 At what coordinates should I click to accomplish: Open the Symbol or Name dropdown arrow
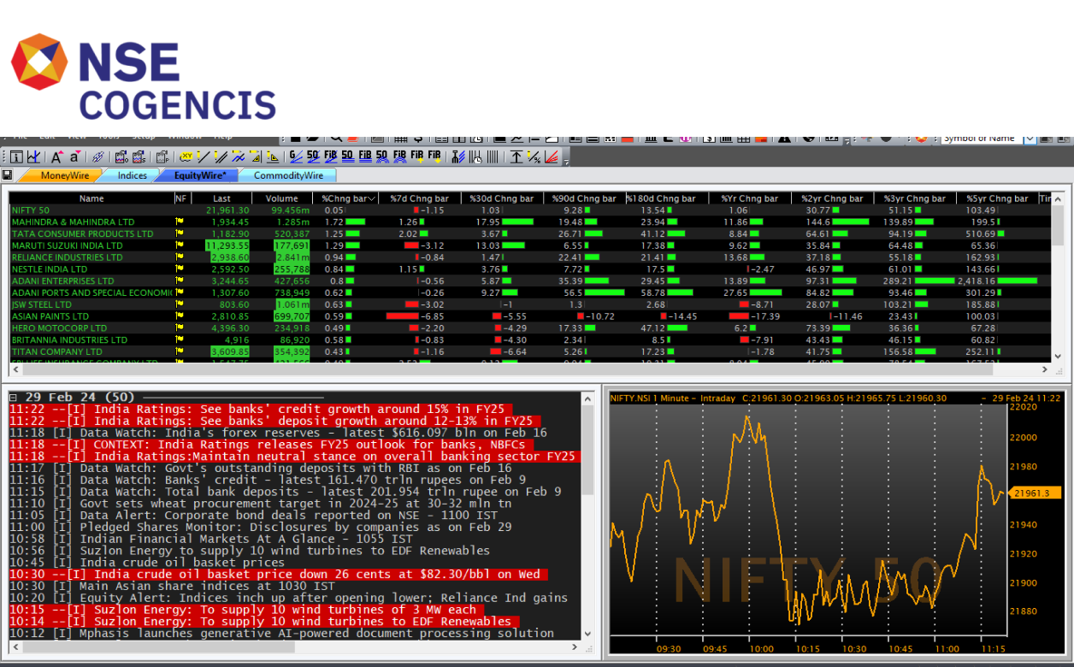pos(1029,139)
